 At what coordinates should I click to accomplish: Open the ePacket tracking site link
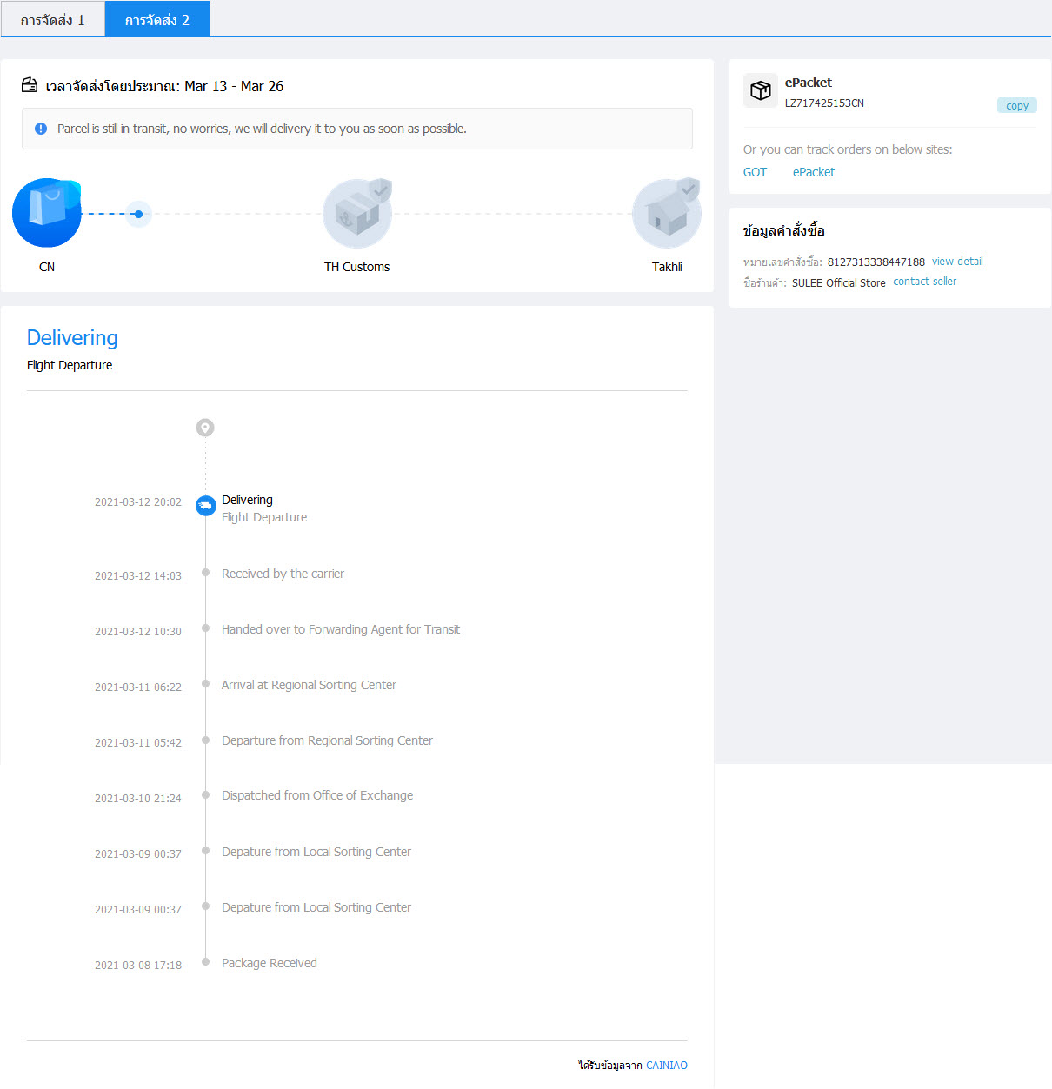point(813,172)
